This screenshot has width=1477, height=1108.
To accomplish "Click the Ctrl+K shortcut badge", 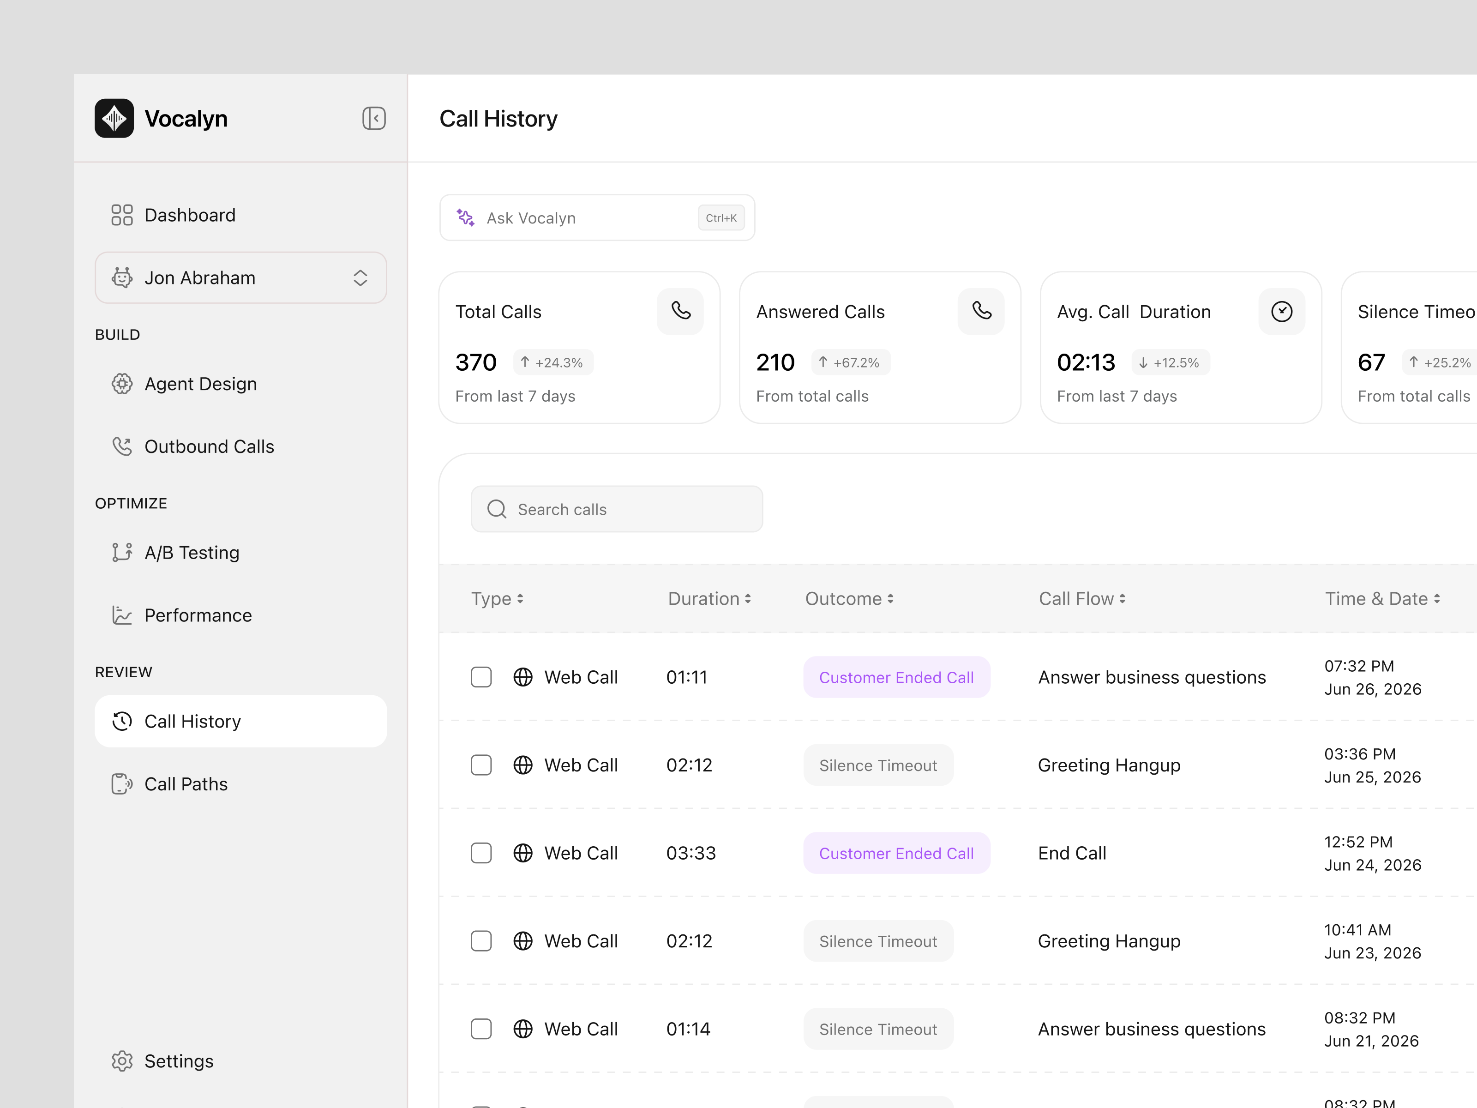I will tap(721, 218).
